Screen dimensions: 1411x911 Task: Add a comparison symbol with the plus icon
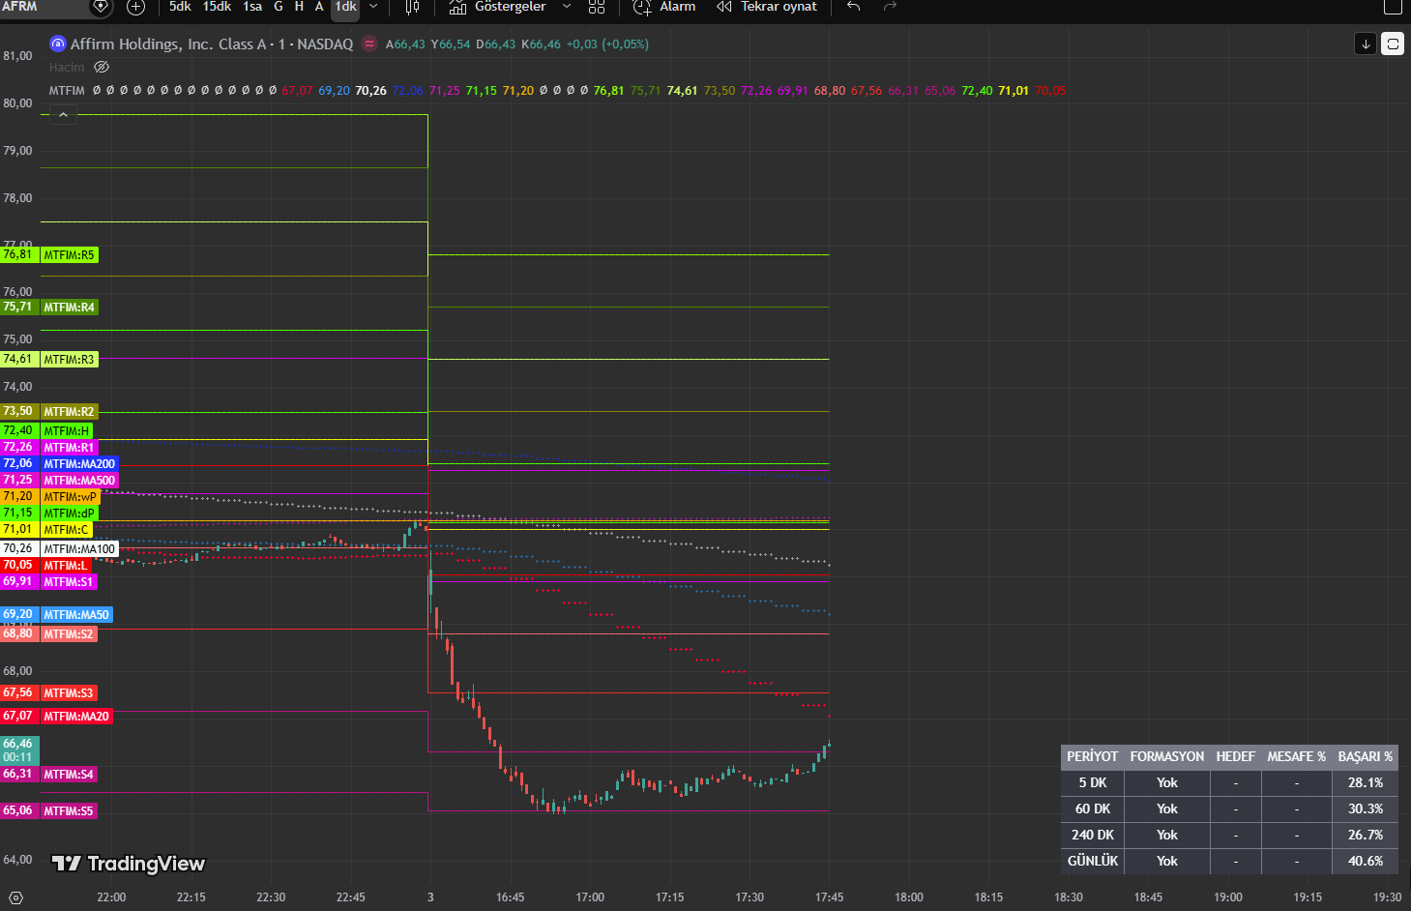click(136, 7)
